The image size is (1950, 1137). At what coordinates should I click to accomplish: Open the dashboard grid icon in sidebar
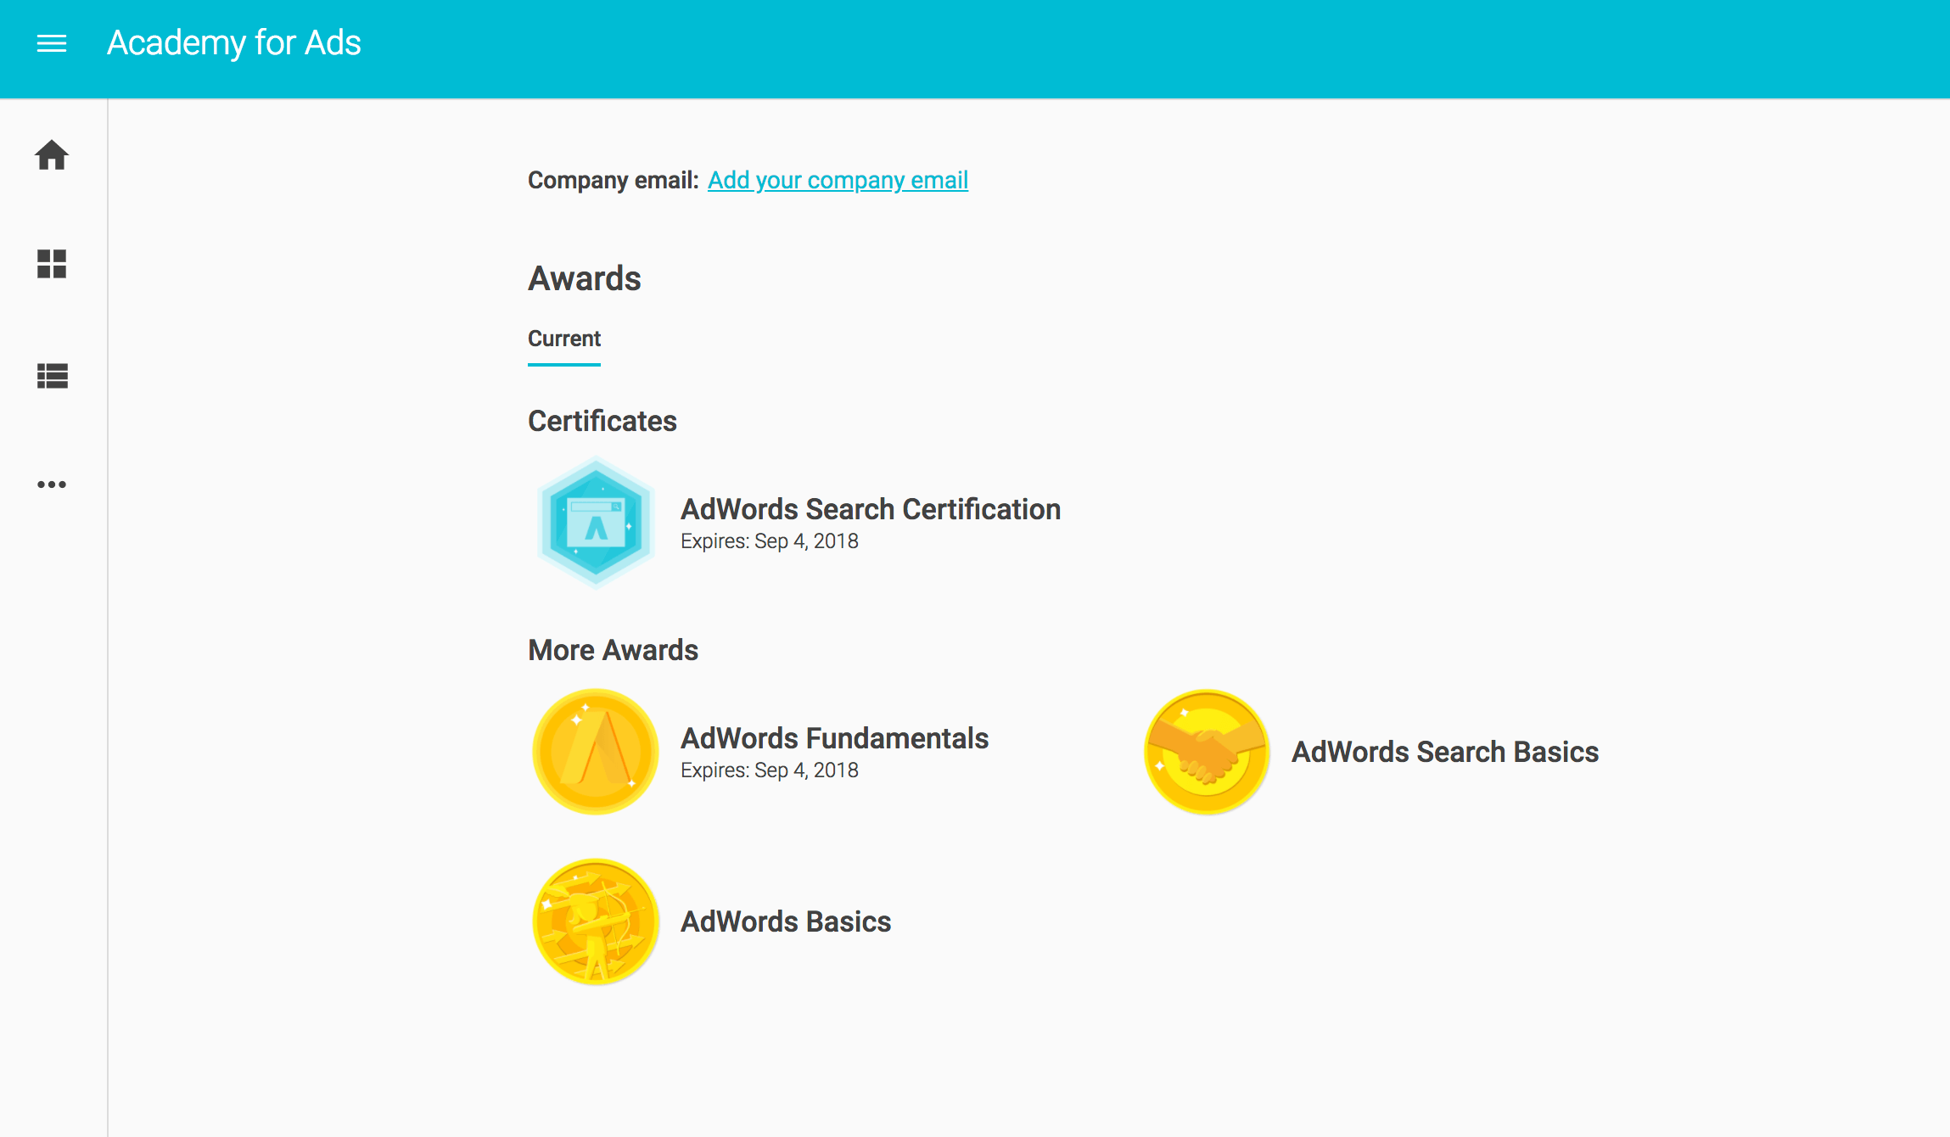click(52, 264)
